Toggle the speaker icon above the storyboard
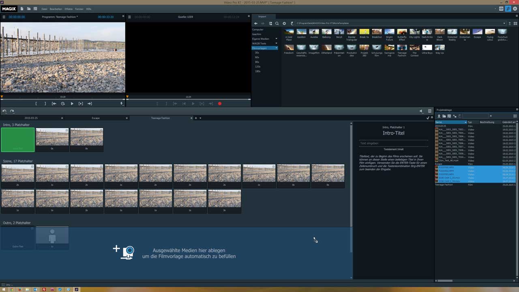519x292 pixels. pyautogui.click(x=421, y=111)
